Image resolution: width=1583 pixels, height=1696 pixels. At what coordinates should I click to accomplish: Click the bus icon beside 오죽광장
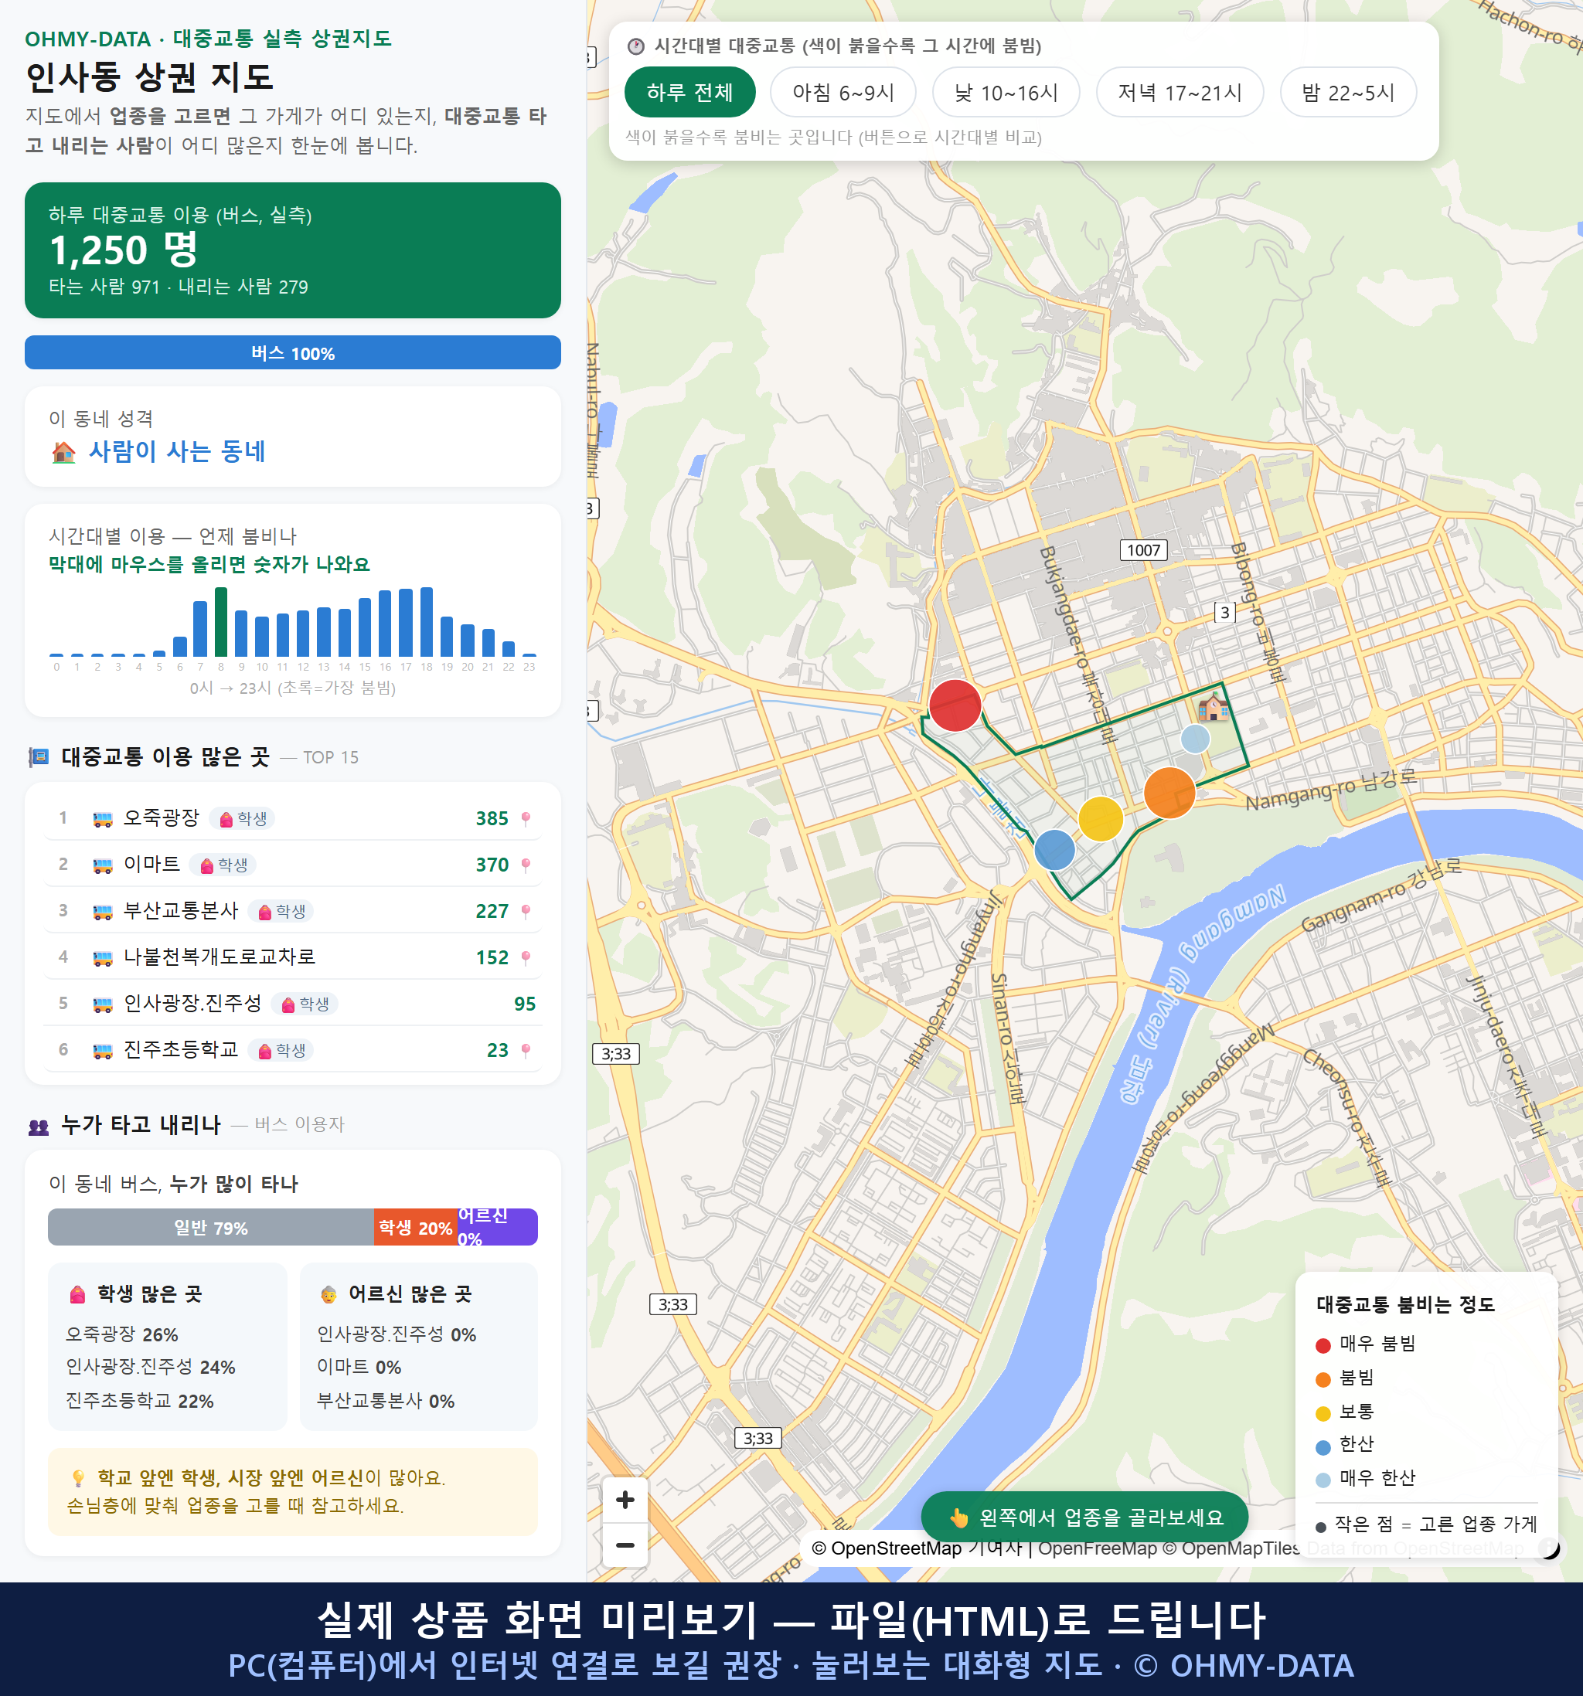102,819
